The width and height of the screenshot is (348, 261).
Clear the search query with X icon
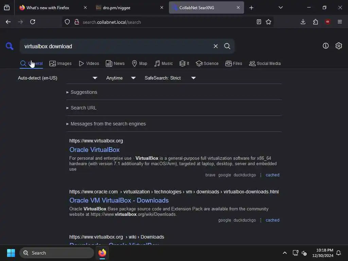click(x=215, y=46)
